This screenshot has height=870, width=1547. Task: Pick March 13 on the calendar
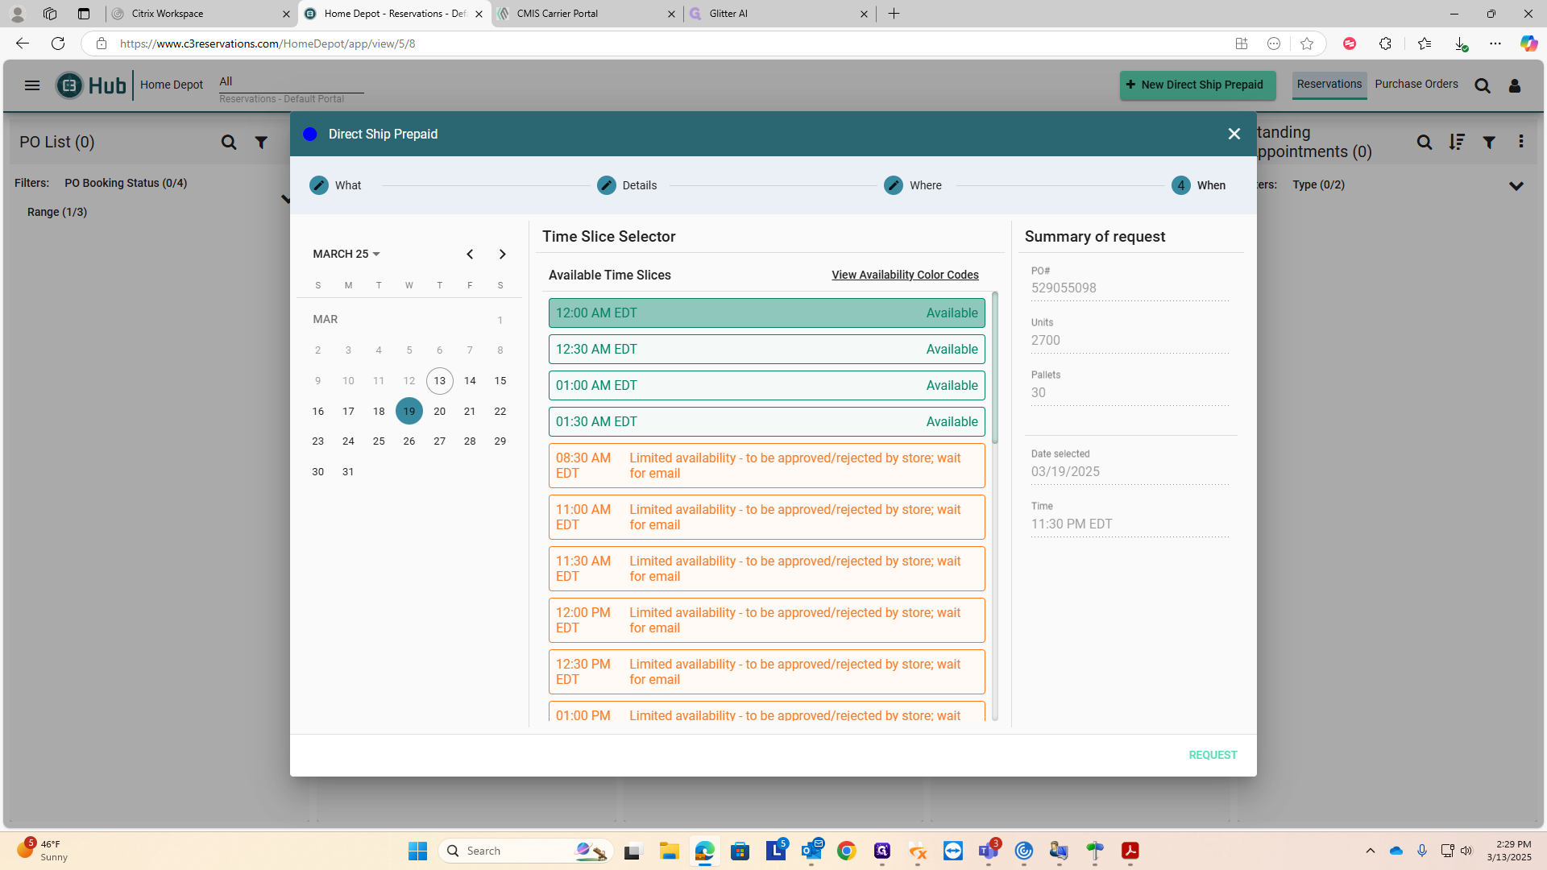point(439,381)
